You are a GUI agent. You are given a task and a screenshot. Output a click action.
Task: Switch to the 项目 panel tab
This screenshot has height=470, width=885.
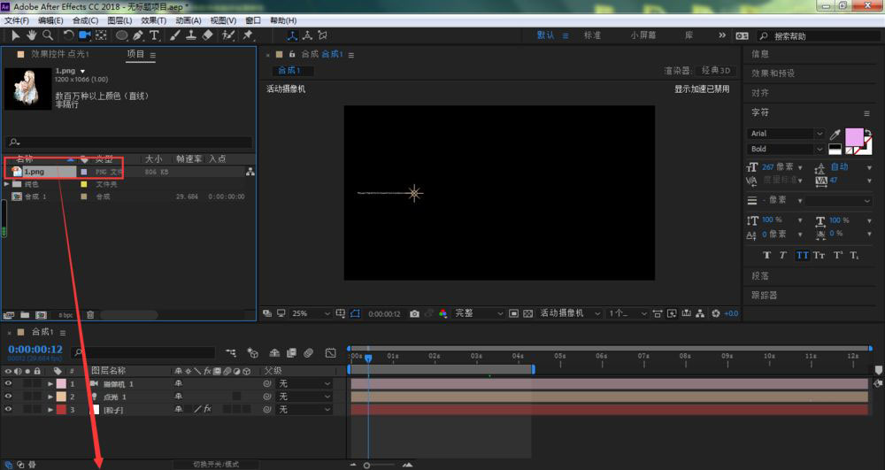[x=136, y=54]
